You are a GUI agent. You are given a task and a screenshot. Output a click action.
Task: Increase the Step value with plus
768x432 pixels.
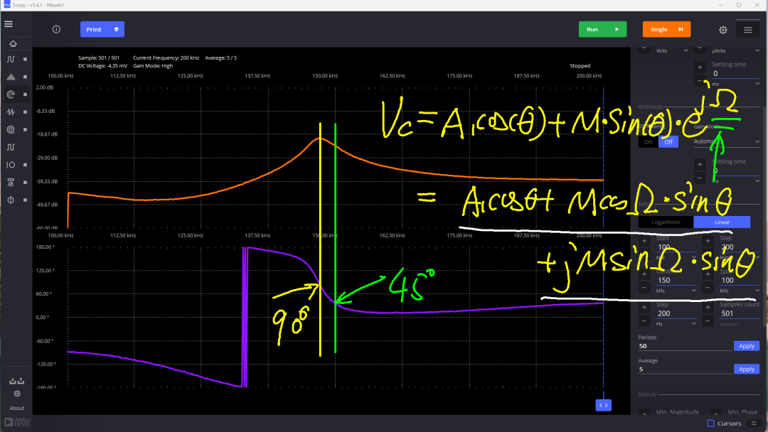(644, 308)
